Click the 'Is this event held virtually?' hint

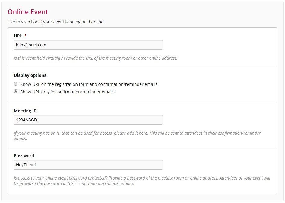96,58
